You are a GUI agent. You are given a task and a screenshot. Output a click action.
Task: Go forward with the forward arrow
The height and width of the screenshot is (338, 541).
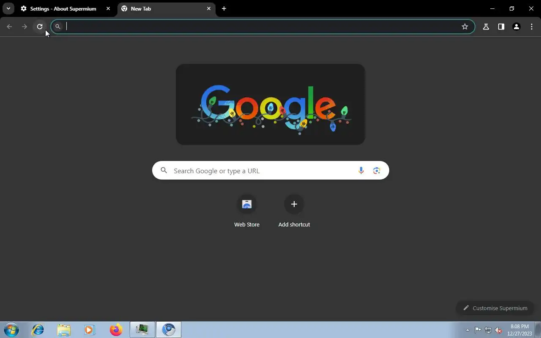[x=25, y=27]
